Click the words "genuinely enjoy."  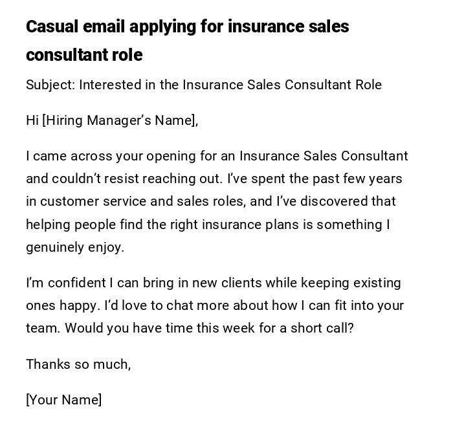click(x=75, y=247)
